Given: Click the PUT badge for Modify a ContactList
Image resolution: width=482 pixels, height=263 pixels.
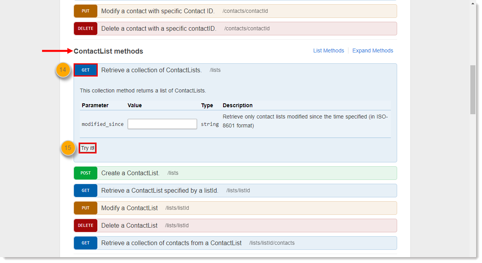Looking at the screenshot, I should point(85,208).
